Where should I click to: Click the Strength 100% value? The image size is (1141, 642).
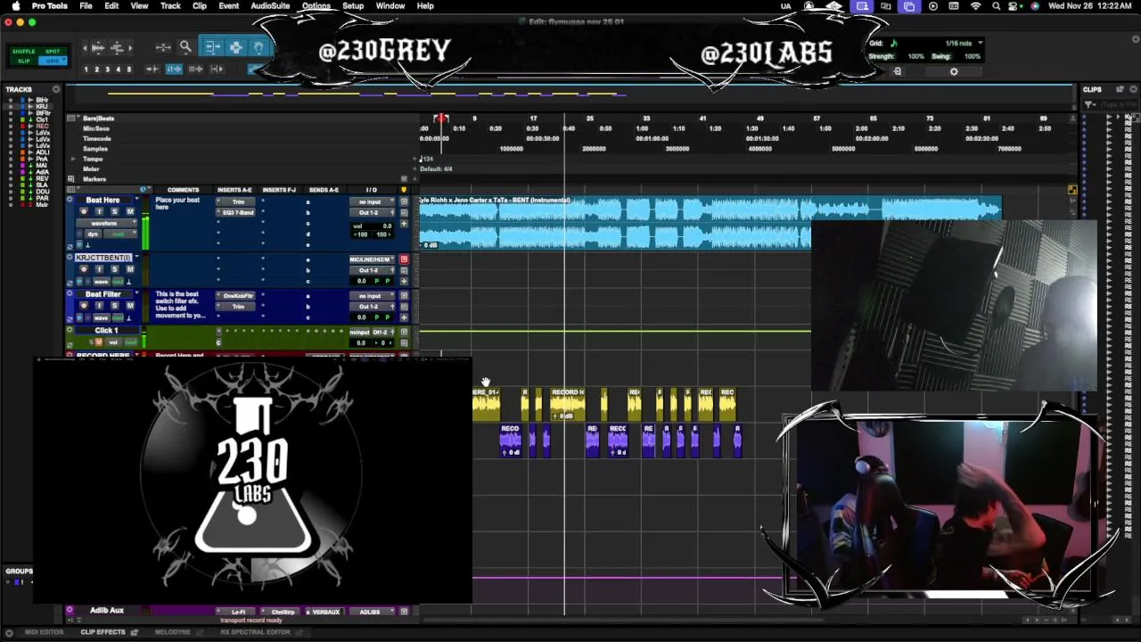tap(915, 56)
